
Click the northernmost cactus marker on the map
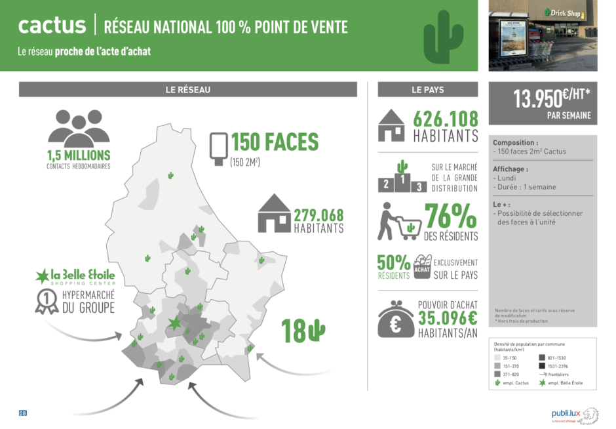[x=170, y=175]
